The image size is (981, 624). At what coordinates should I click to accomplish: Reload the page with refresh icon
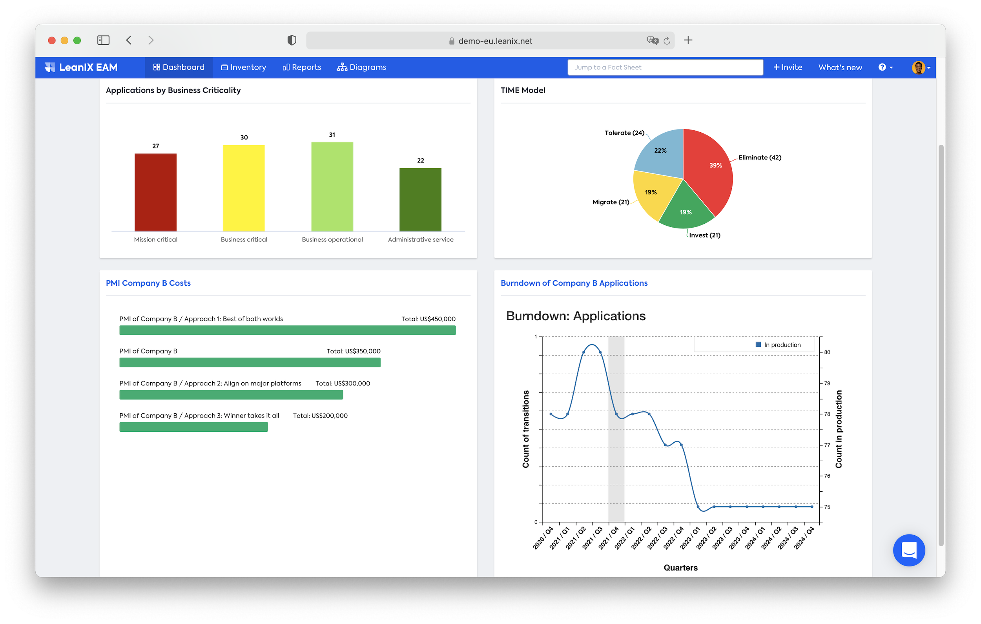[667, 40]
